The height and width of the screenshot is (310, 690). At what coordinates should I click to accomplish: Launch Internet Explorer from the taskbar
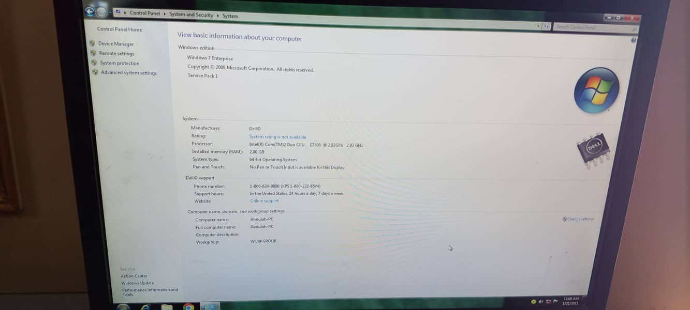click(x=145, y=307)
